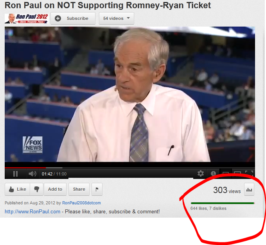Open the Add to menu
Viewport: 266px width, 245px height.
pyautogui.click(x=55, y=189)
